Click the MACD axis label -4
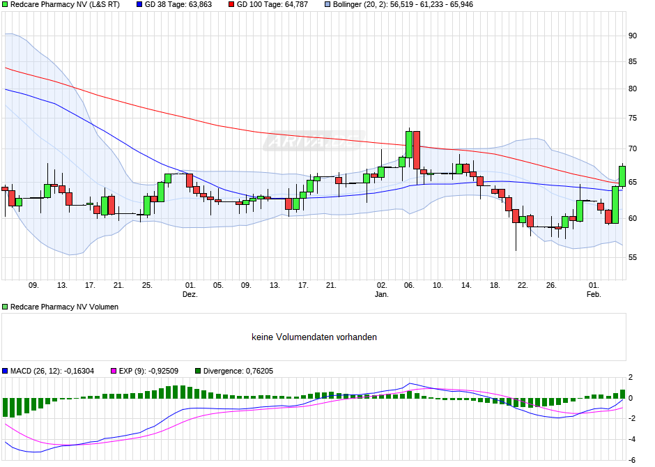The image size is (655, 467). point(632,439)
